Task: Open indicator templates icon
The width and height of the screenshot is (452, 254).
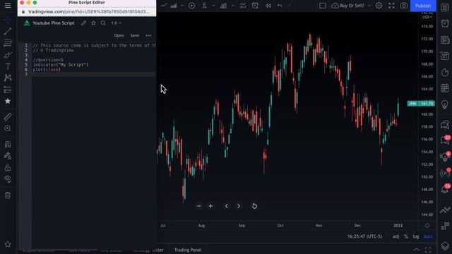Action: click(x=224, y=6)
